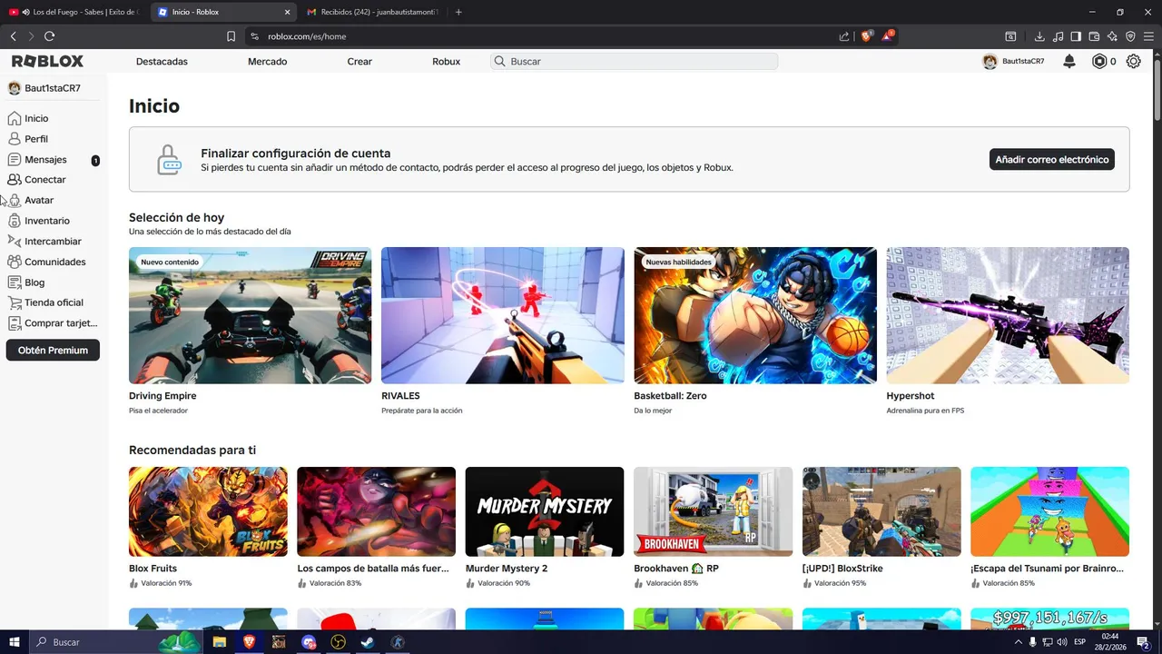Toggle the browser sidebar panel icon
Image resolution: width=1162 pixels, height=654 pixels.
pyautogui.click(x=1076, y=36)
